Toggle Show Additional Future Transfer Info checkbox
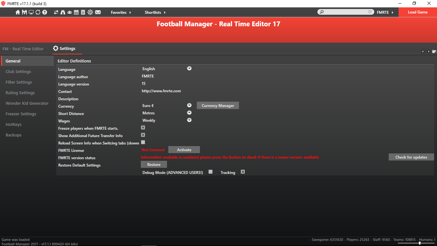 pyautogui.click(x=143, y=135)
